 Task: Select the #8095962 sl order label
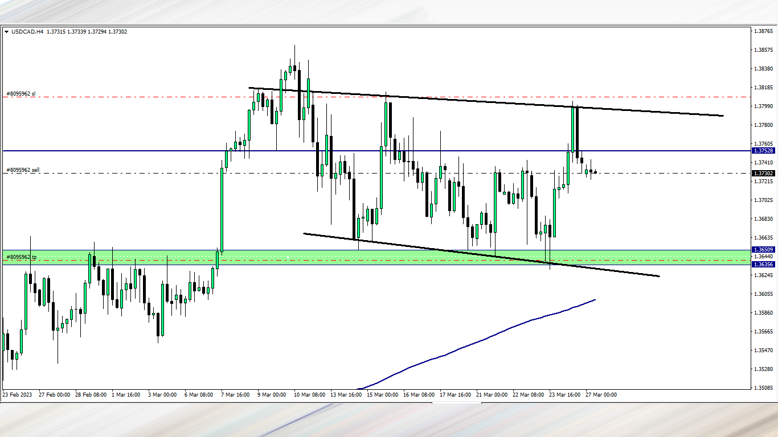pos(21,93)
